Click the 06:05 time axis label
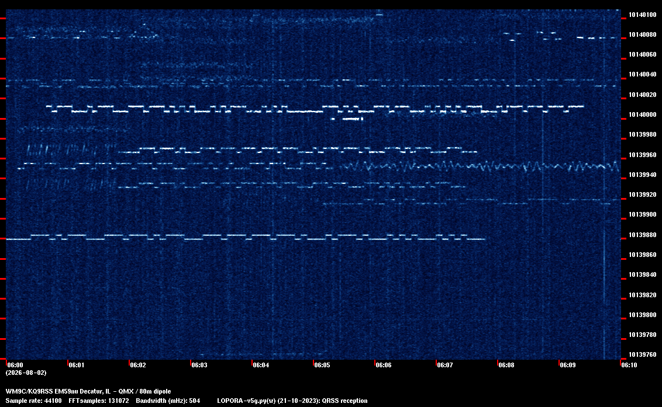This screenshot has width=662, height=407. coord(322,365)
